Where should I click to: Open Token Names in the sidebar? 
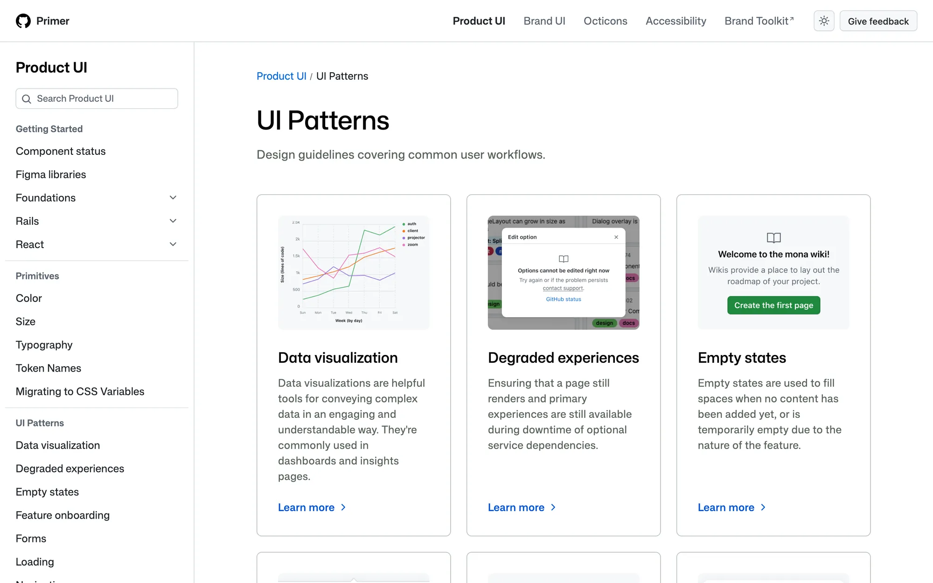49,368
